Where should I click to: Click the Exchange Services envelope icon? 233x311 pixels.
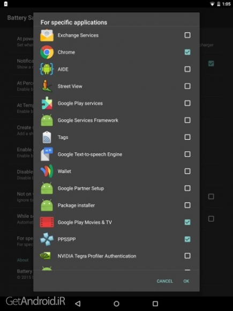(47, 35)
